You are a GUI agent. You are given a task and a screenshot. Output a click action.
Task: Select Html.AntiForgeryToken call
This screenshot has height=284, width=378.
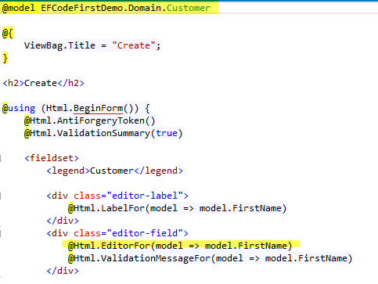[90, 120]
